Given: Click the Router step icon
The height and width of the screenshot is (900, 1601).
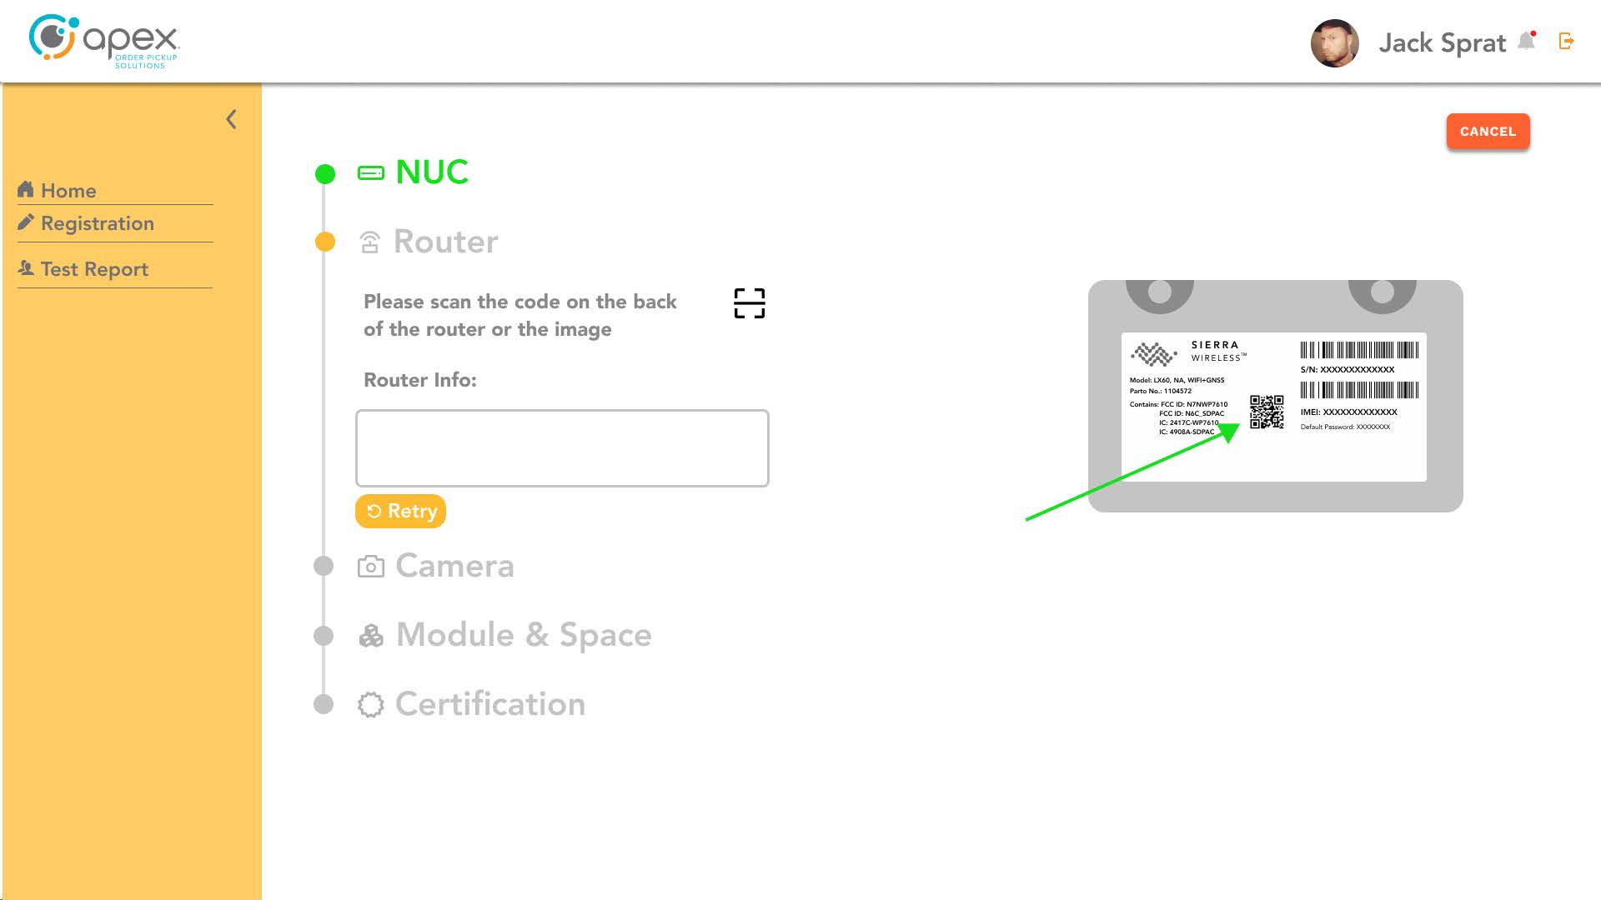Looking at the screenshot, I should (x=369, y=242).
